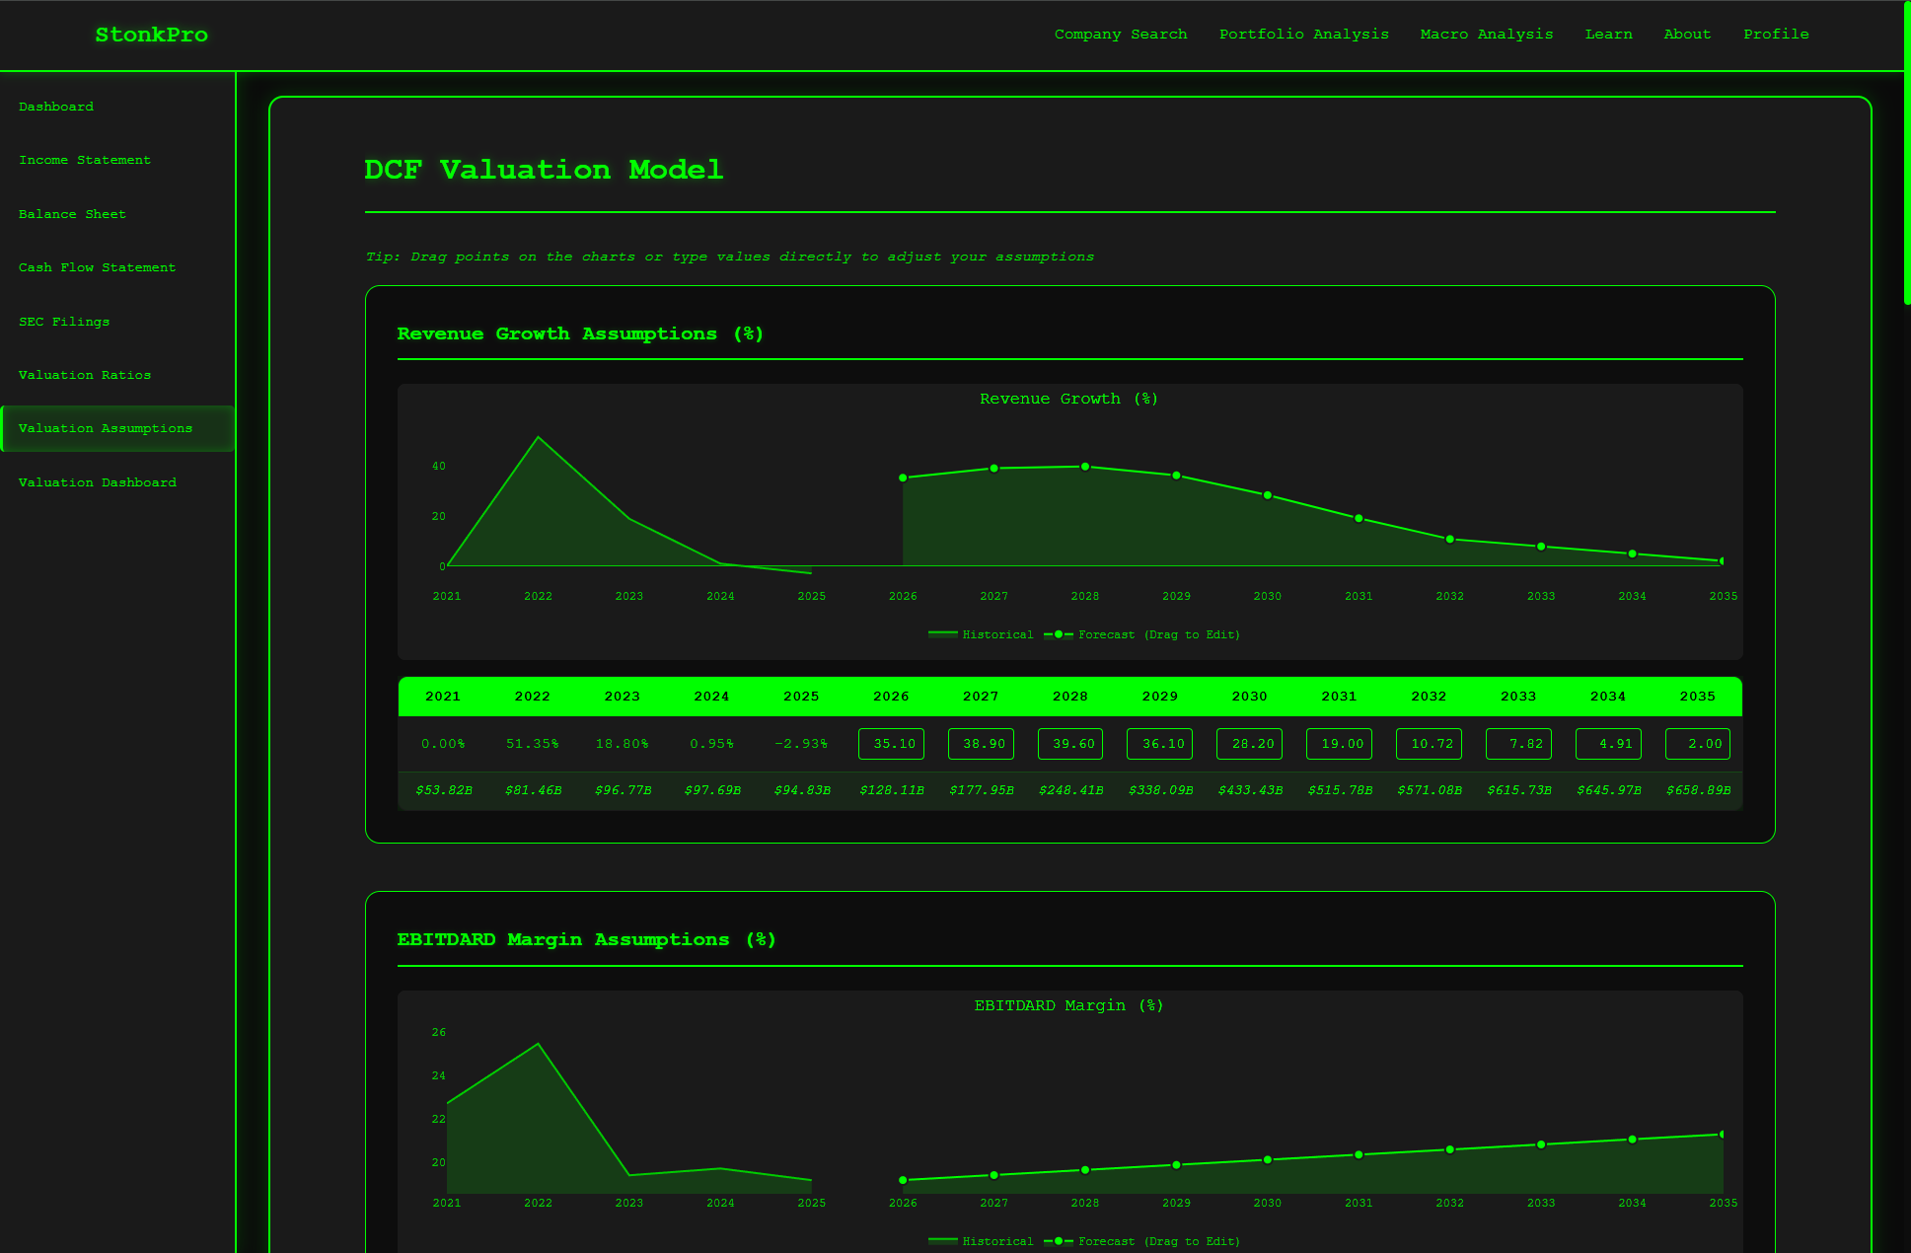Go to Valuation Dashboard
This screenshot has width=1911, height=1253.
(98, 482)
